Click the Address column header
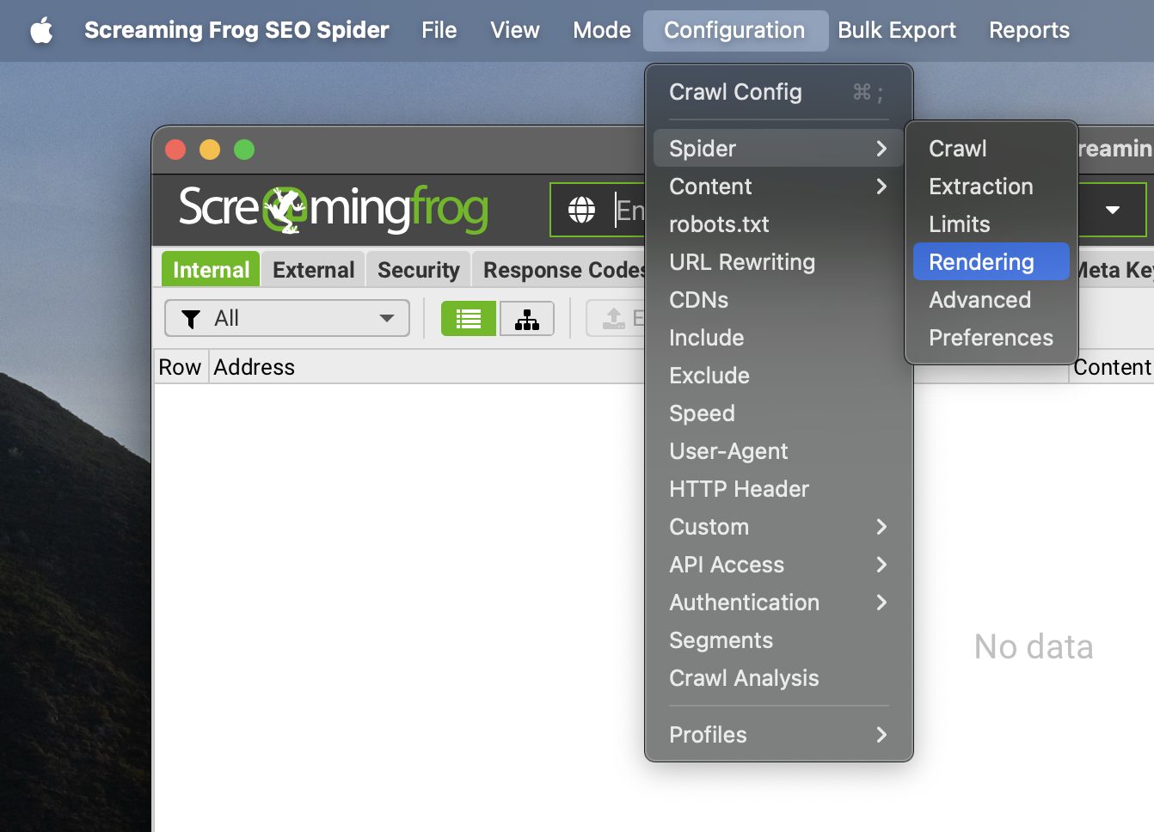 (255, 367)
